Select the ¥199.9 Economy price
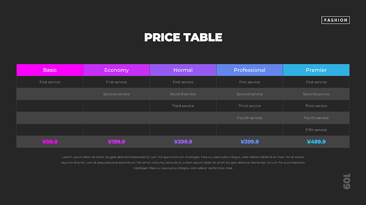366x205 pixels. click(116, 142)
